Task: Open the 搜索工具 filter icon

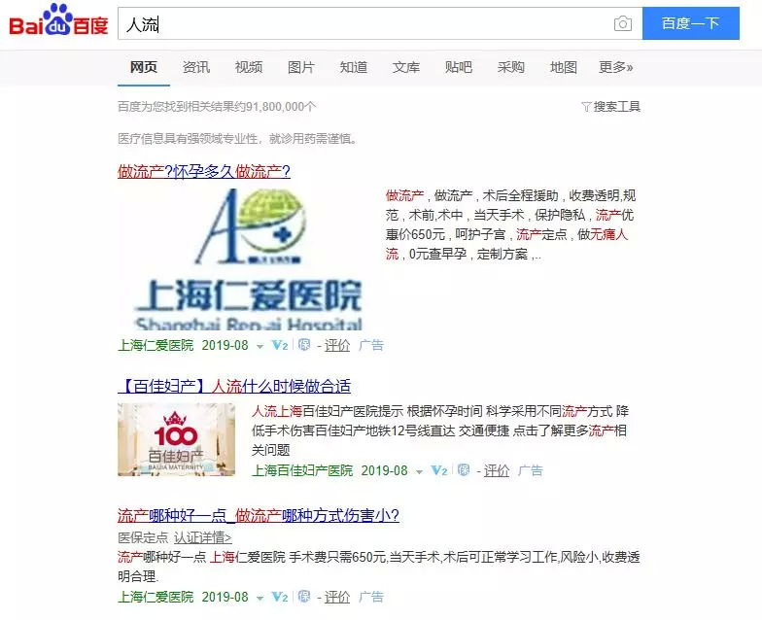Action: point(586,107)
